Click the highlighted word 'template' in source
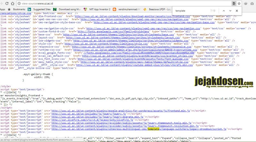 [x=153, y=129]
